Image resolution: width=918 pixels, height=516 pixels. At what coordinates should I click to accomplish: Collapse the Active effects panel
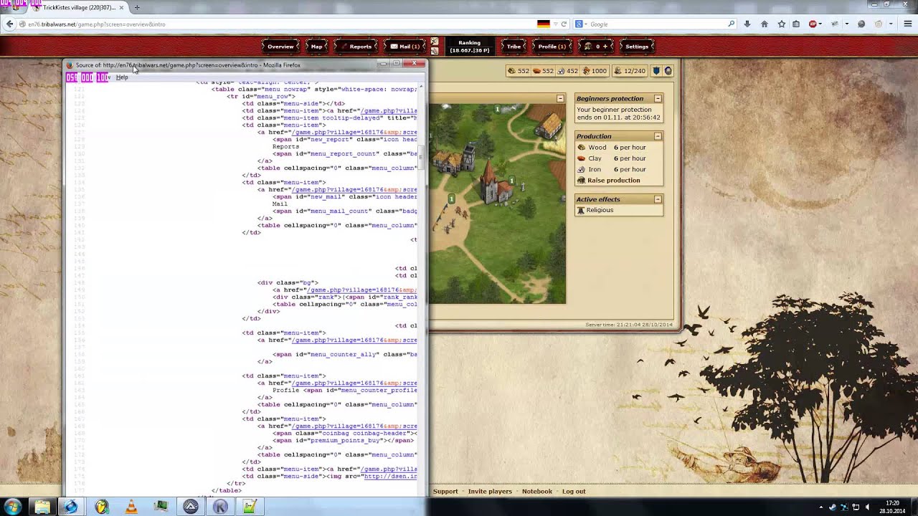point(658,199)
